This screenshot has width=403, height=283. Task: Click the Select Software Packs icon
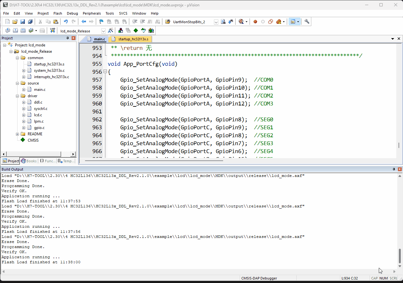pos(144,30)
